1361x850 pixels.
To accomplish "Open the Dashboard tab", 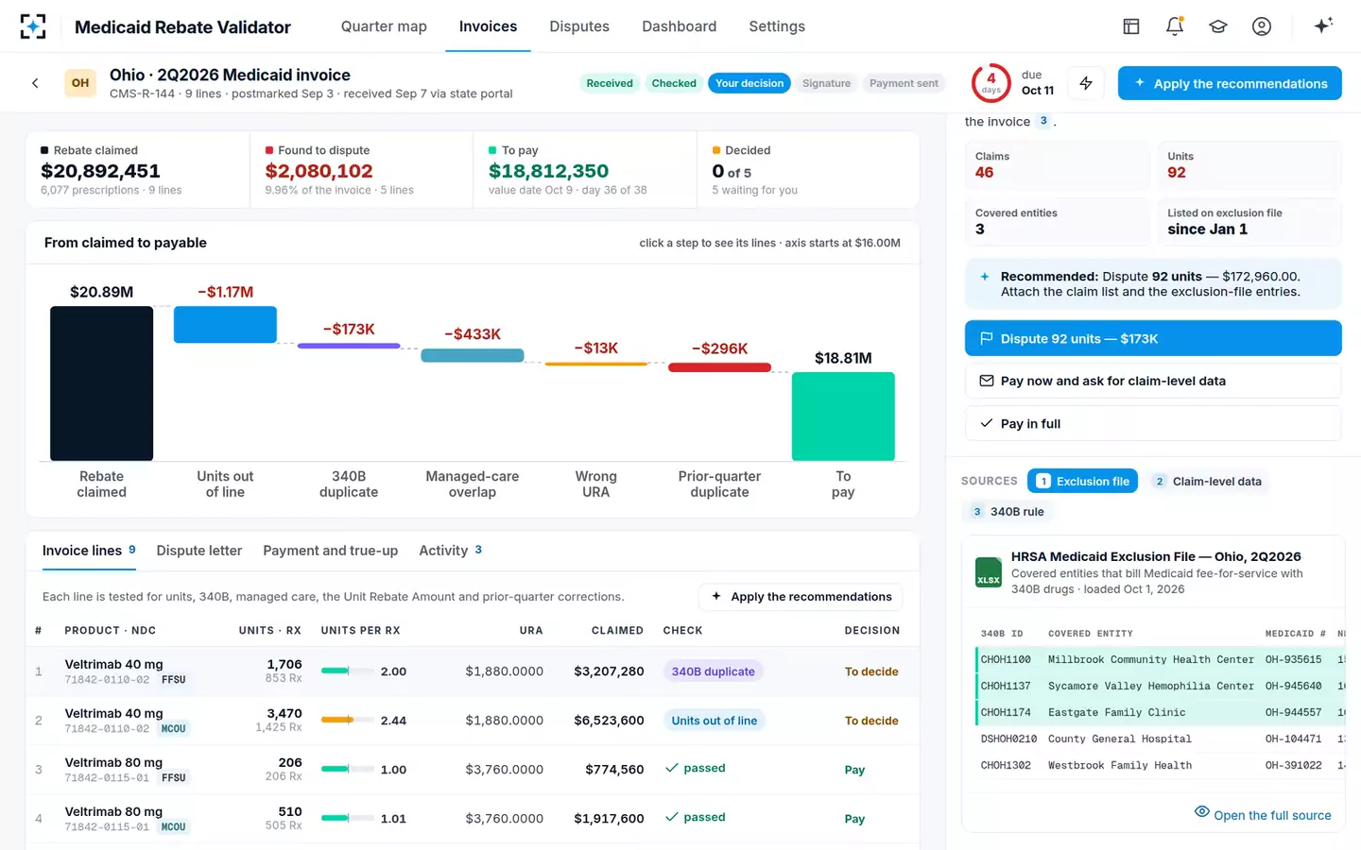I will point(679,26).
